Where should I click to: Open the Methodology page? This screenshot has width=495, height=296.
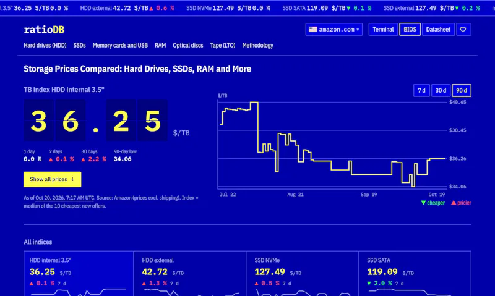[x=257, y=45]
